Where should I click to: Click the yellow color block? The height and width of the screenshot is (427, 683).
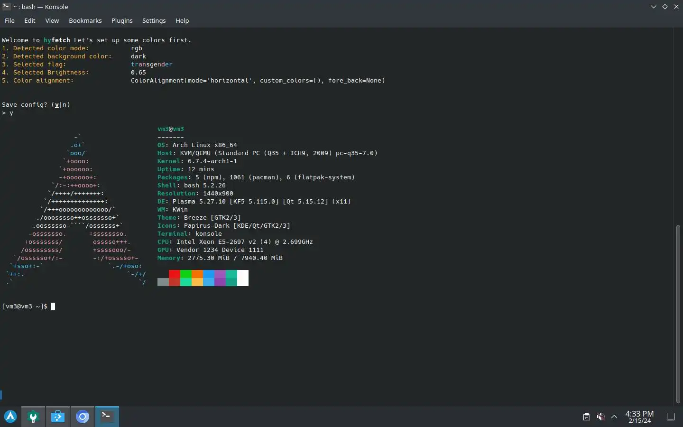pos(197,282)
